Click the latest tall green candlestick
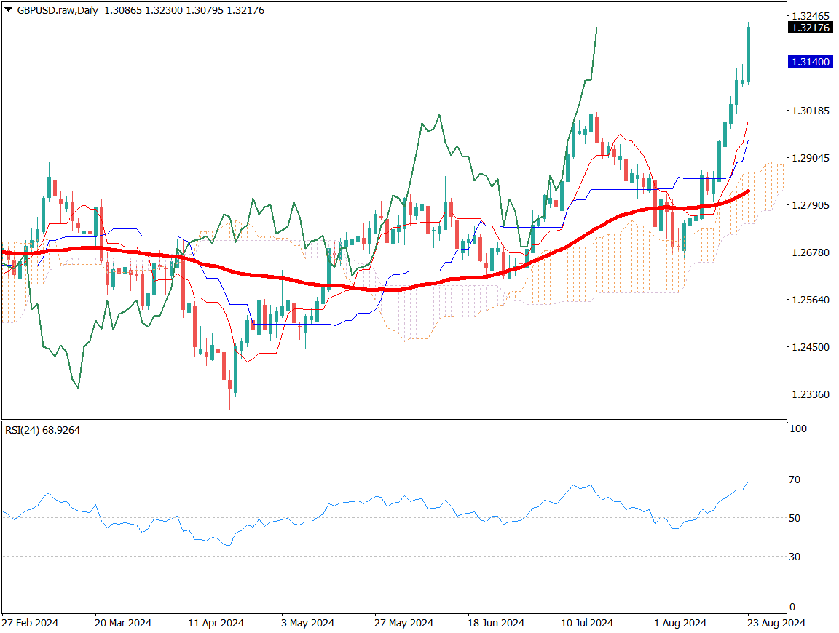This screenshot has width=839, height=633. [x=749, y=55]
